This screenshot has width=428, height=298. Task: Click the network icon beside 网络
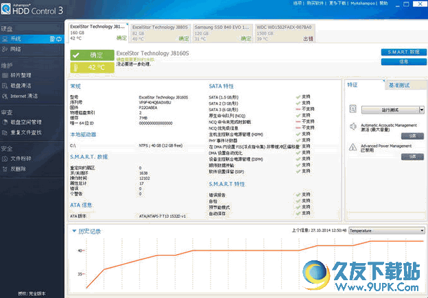[x=5, y=49]
